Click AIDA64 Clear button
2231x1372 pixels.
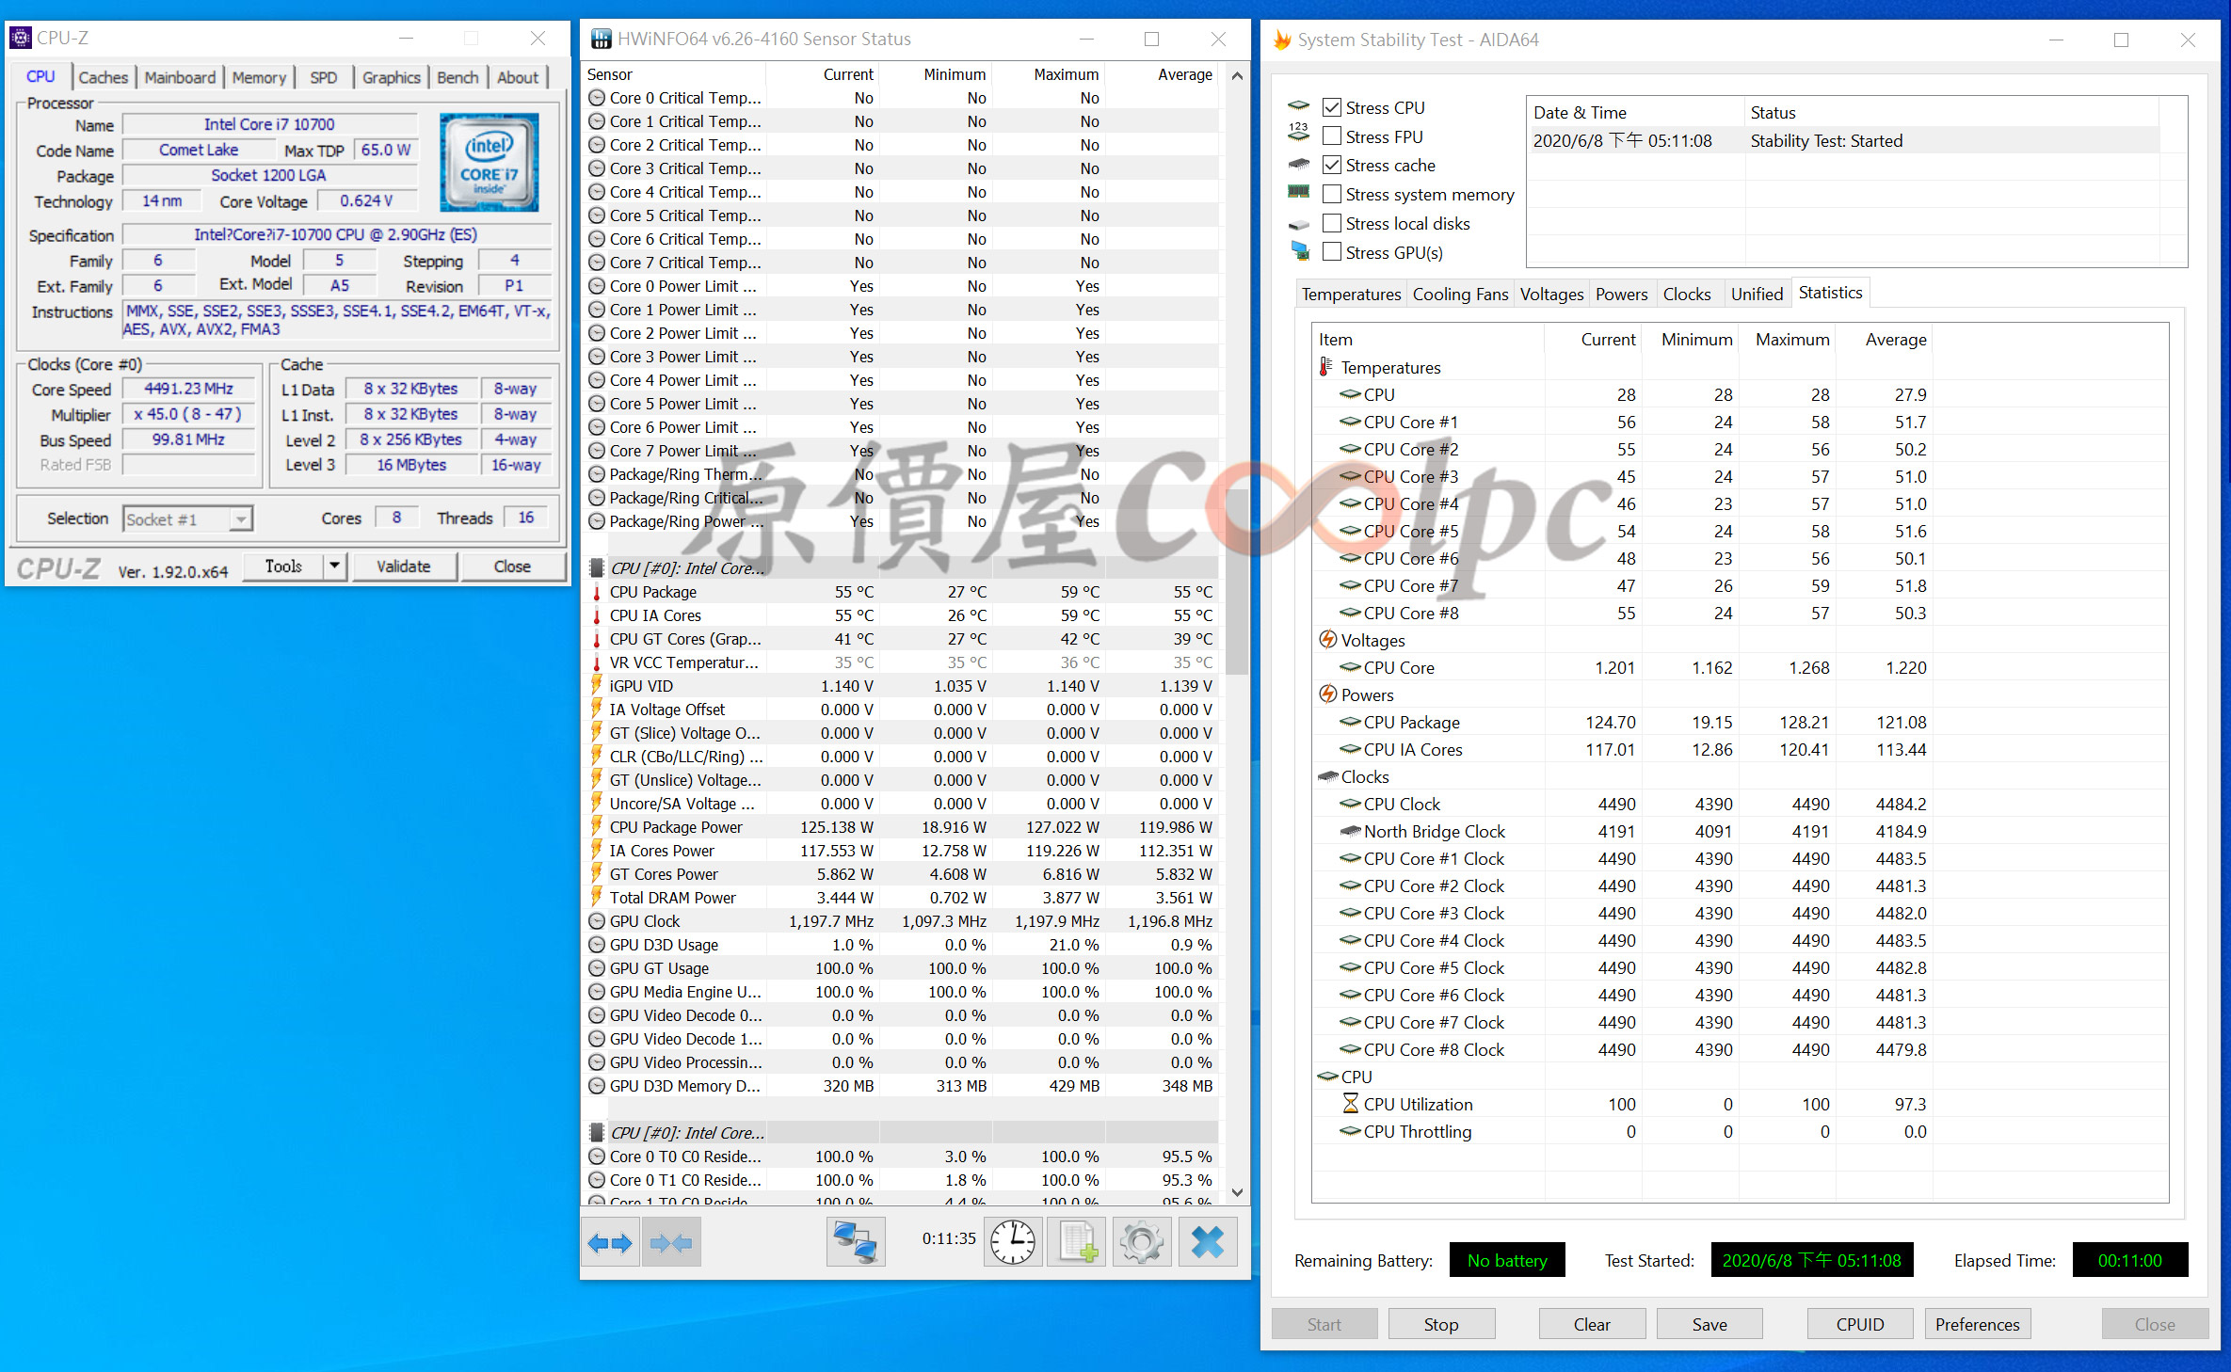(x=1592, y=1324)
